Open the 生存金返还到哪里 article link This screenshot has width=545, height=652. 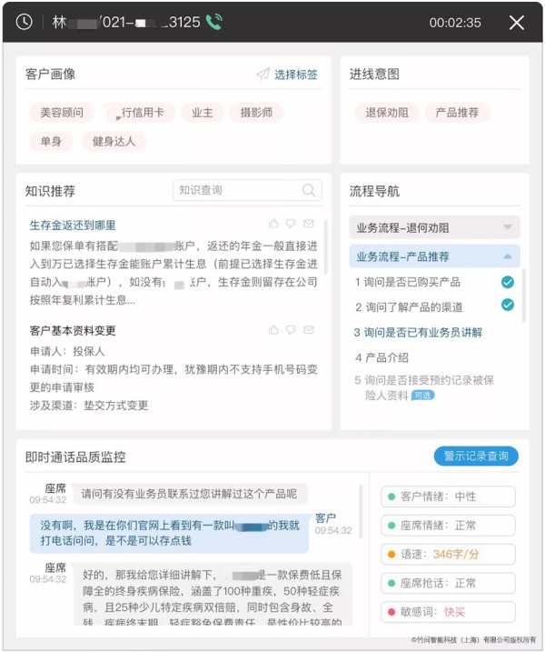pyautogui.click(x=73, y=225)
